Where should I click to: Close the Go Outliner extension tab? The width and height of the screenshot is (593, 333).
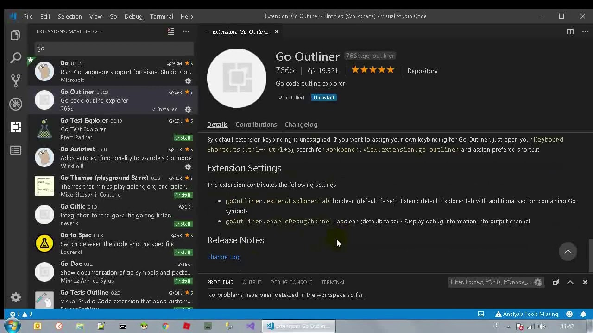click(x=277, y=31)
